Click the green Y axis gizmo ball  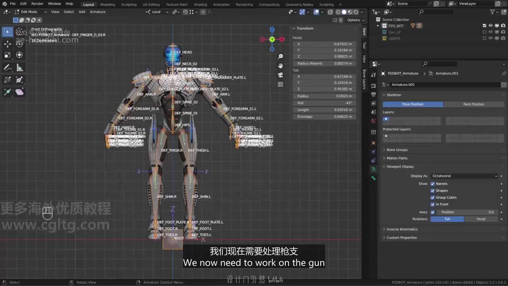tap(272, 39)
